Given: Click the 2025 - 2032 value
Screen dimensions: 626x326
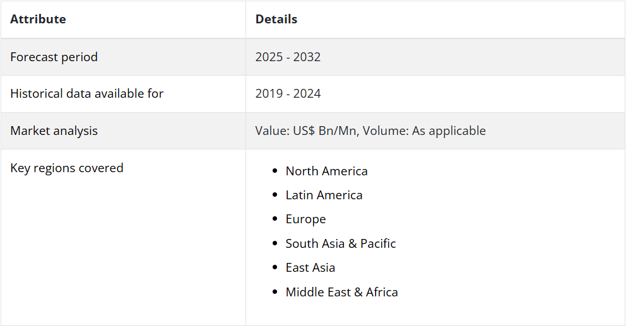Looking at the screenshot, I should click(x=288, y=57).
